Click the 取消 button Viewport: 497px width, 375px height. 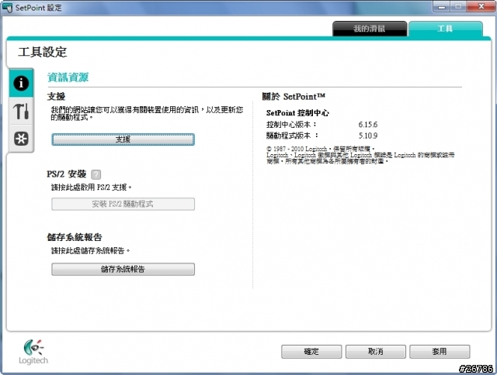pos(376,352)
